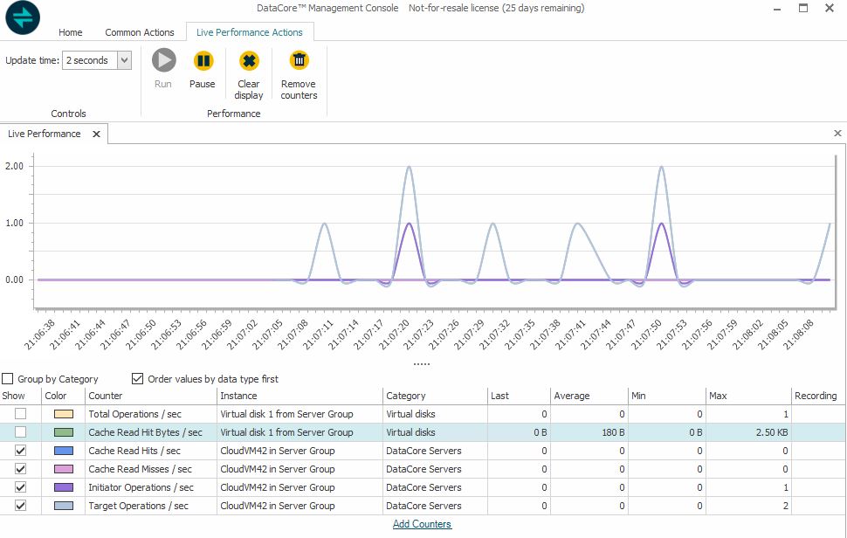Click the splitter dots below the chart
This screenshot has height=538, width=847.
pos(422,364)
